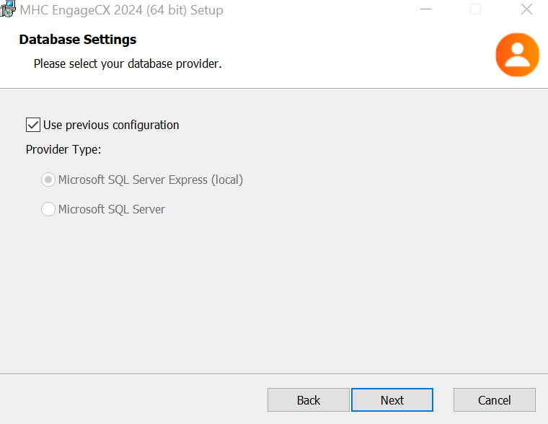Click the Database Settings heading
The image size is (548, 424).
(78, 40)
